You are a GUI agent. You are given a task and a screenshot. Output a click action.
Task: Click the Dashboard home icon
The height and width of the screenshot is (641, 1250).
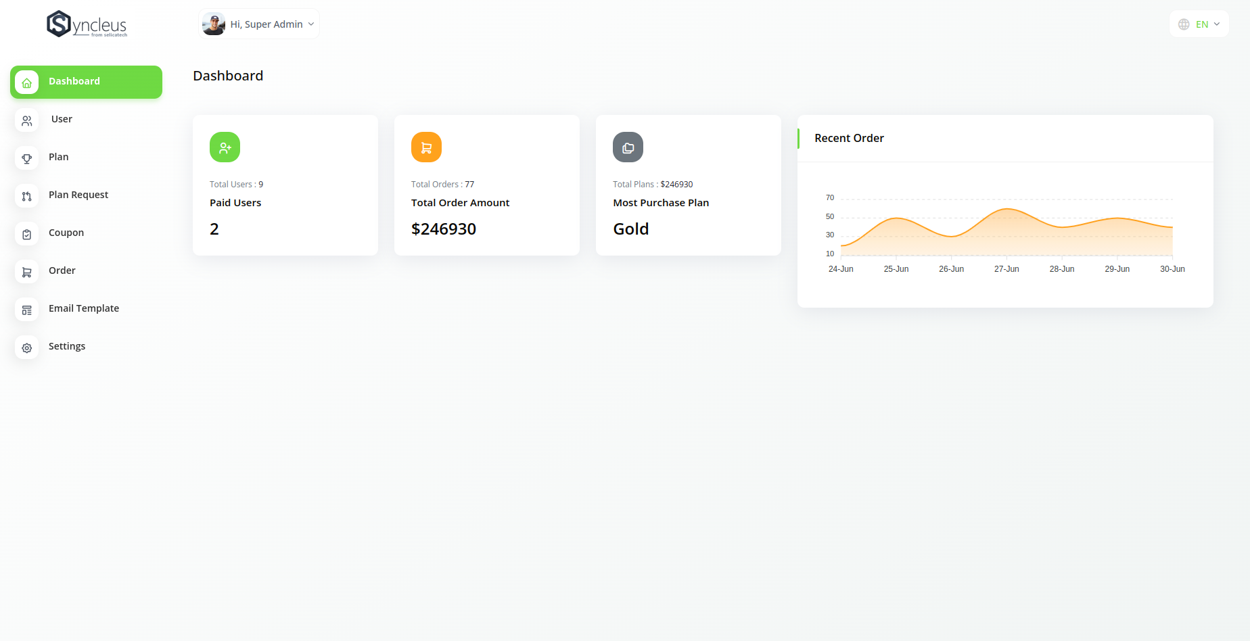pyautogui.click(x=26, y=82)
